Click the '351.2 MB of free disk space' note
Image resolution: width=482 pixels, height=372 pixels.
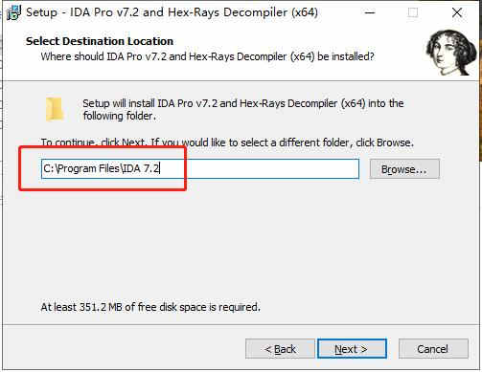(150, 307)
